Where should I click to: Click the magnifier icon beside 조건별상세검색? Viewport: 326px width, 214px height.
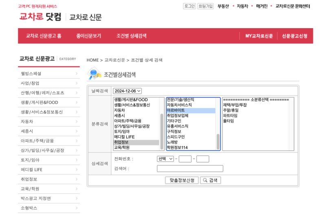pyautogui.click(x=94, y=73)
